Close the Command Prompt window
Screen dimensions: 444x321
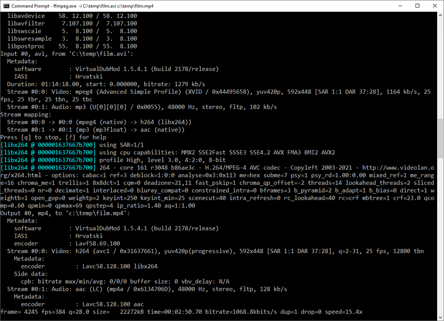(x=435, y=6)
